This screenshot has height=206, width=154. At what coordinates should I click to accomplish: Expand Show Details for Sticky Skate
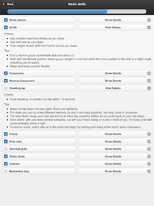coord(115,156)
